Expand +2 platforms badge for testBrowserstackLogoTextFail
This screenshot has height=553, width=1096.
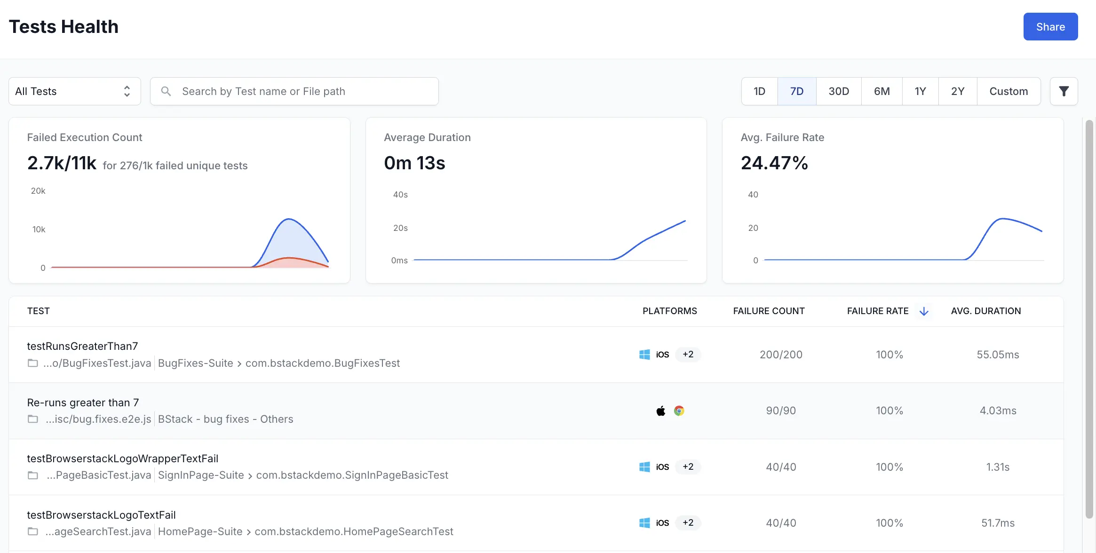click(688, 523)
